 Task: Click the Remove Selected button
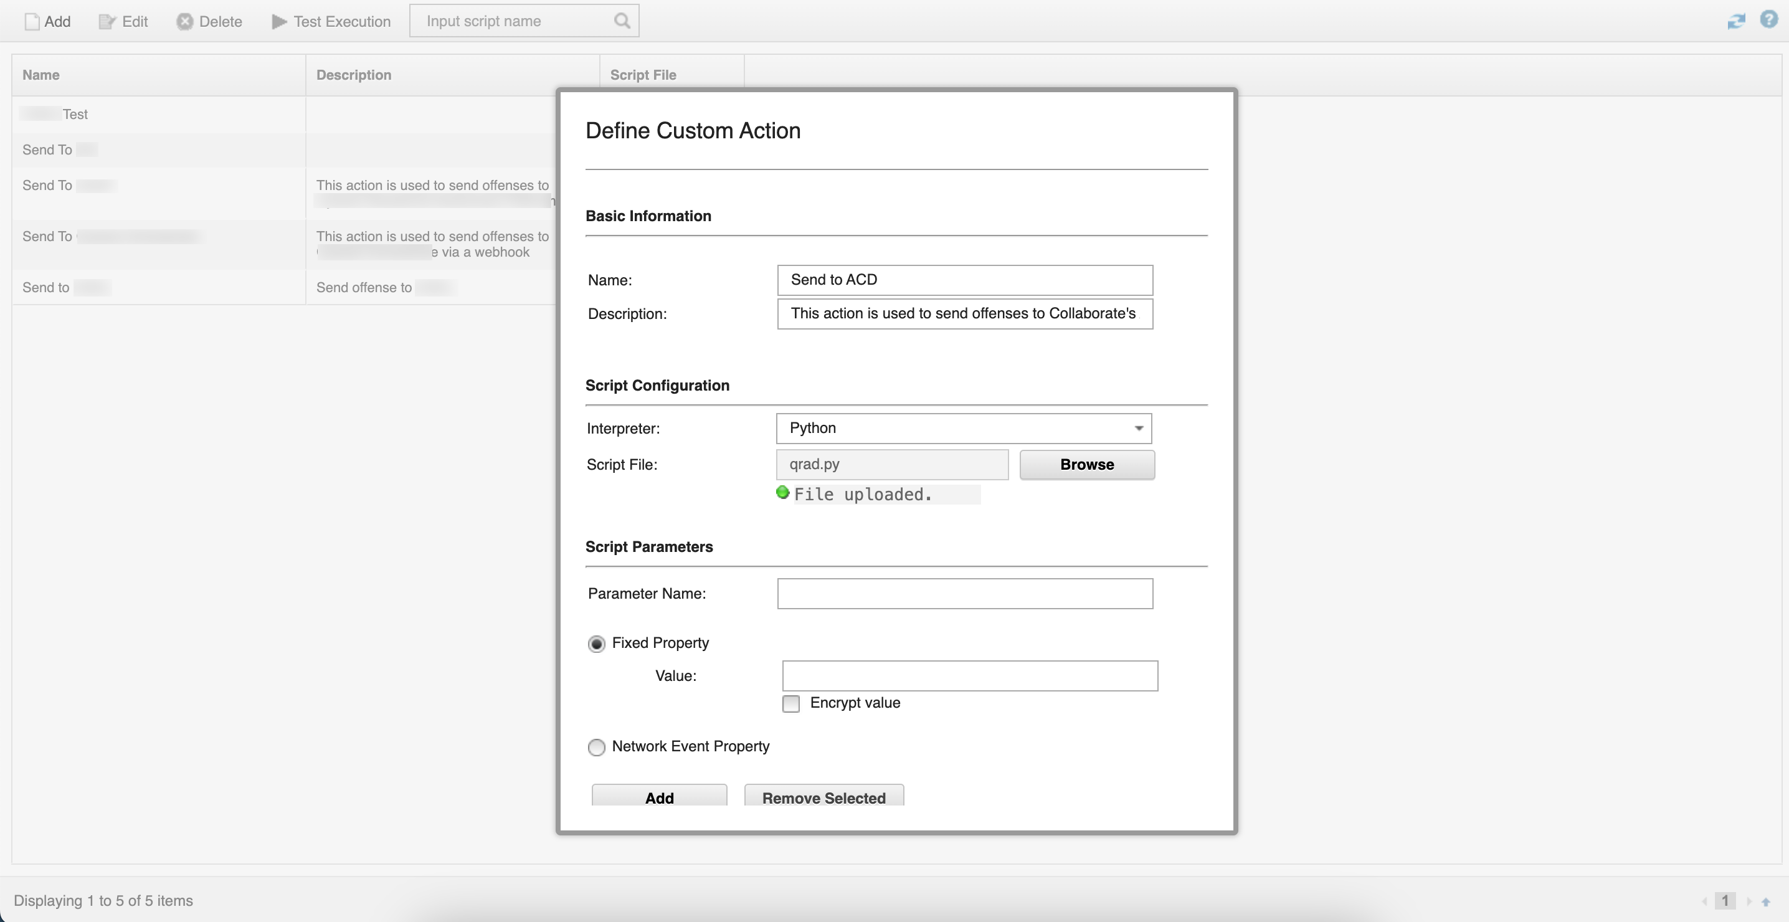[823, 796]
